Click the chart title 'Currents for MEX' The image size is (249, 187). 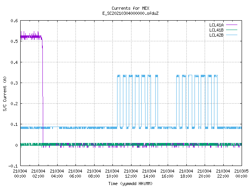[130, 8]
